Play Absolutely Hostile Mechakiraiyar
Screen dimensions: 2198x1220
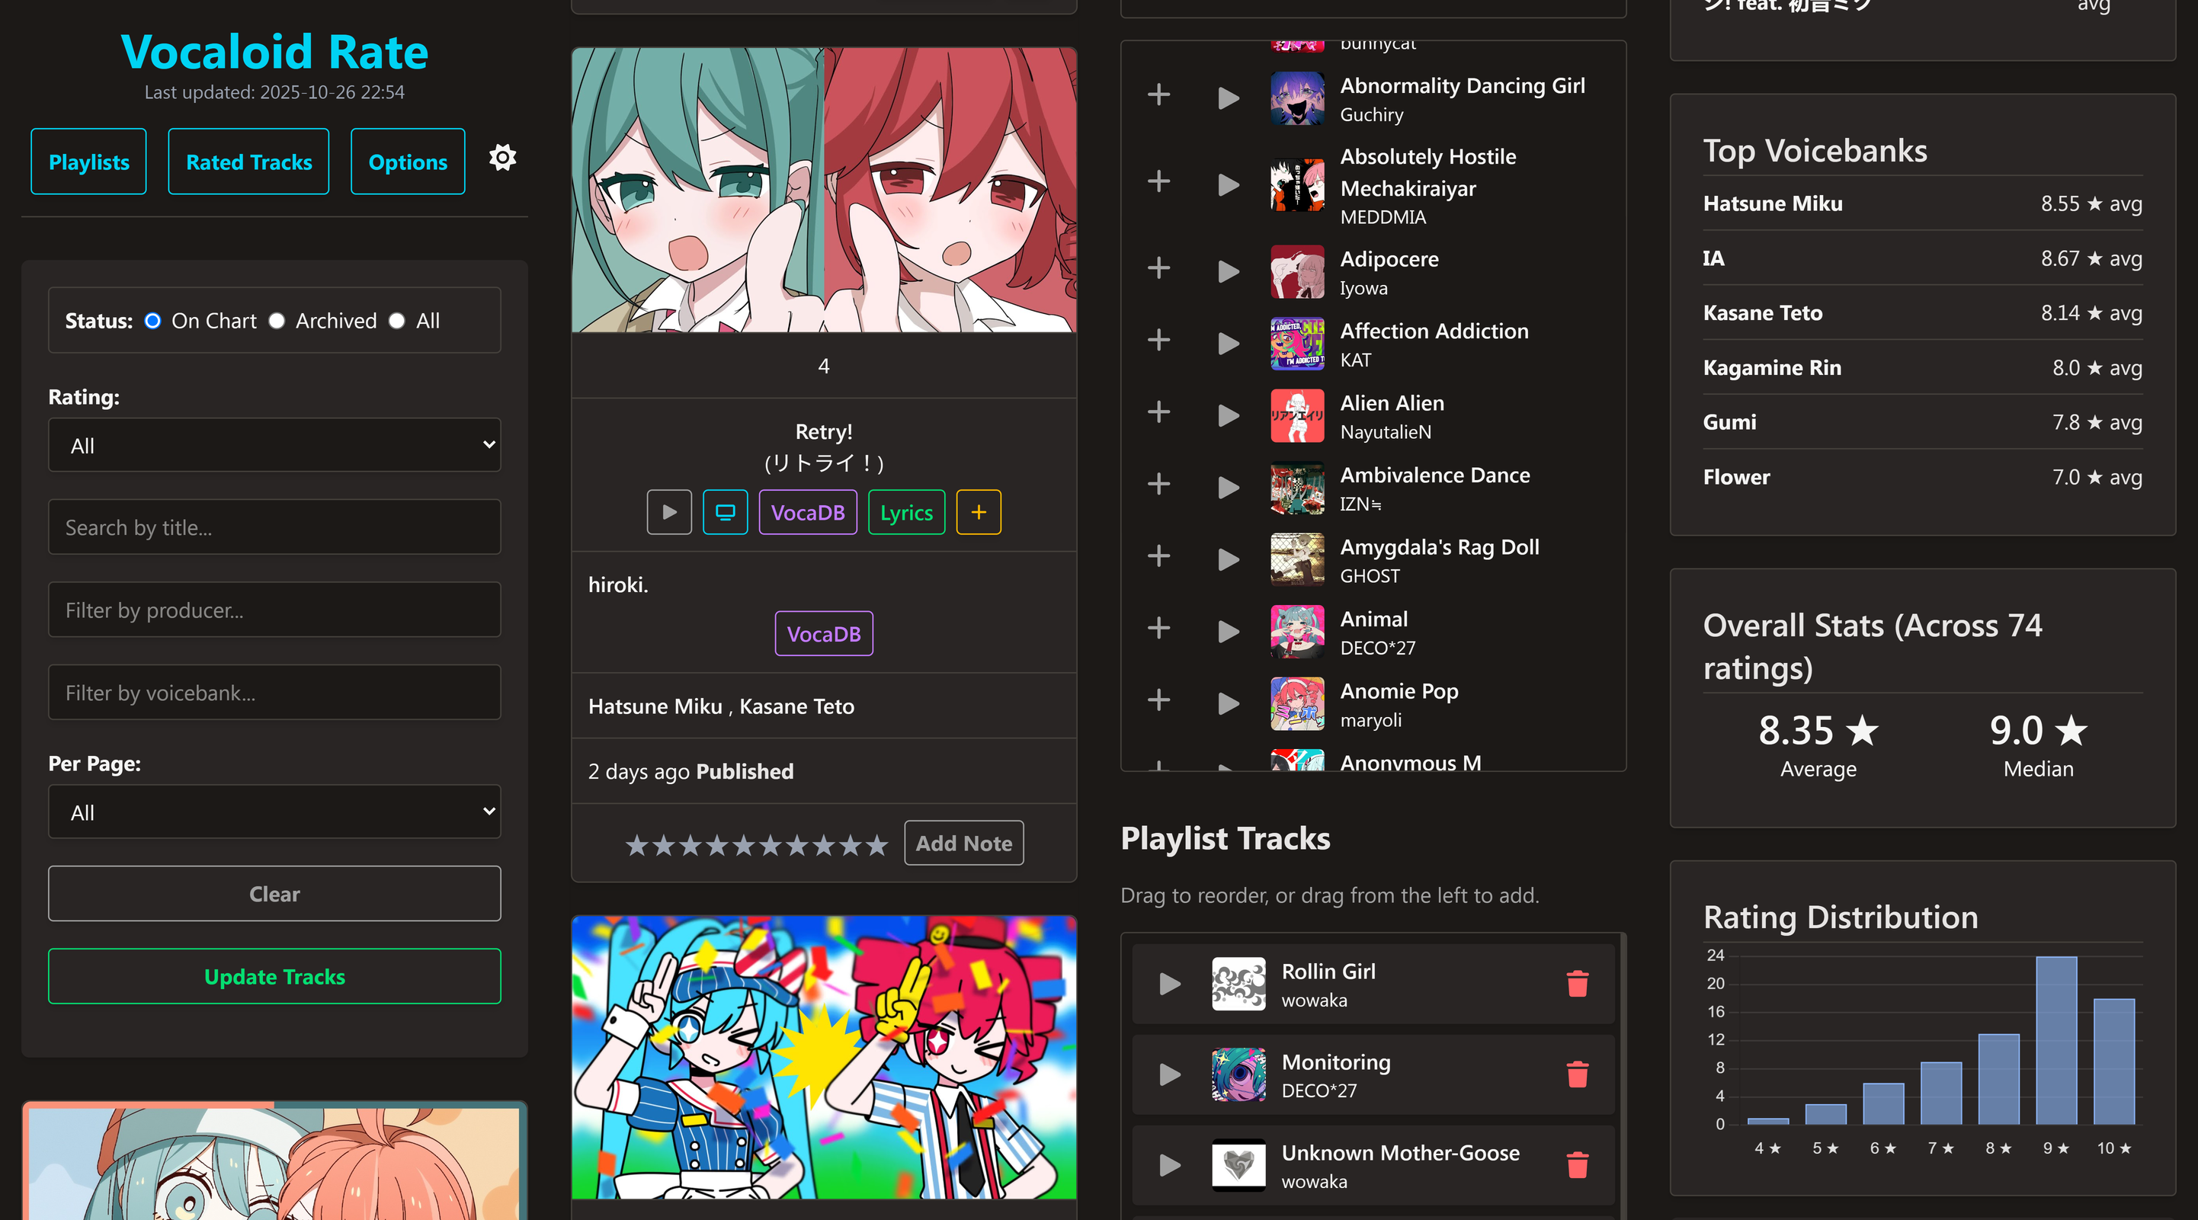click(1228, 184)
